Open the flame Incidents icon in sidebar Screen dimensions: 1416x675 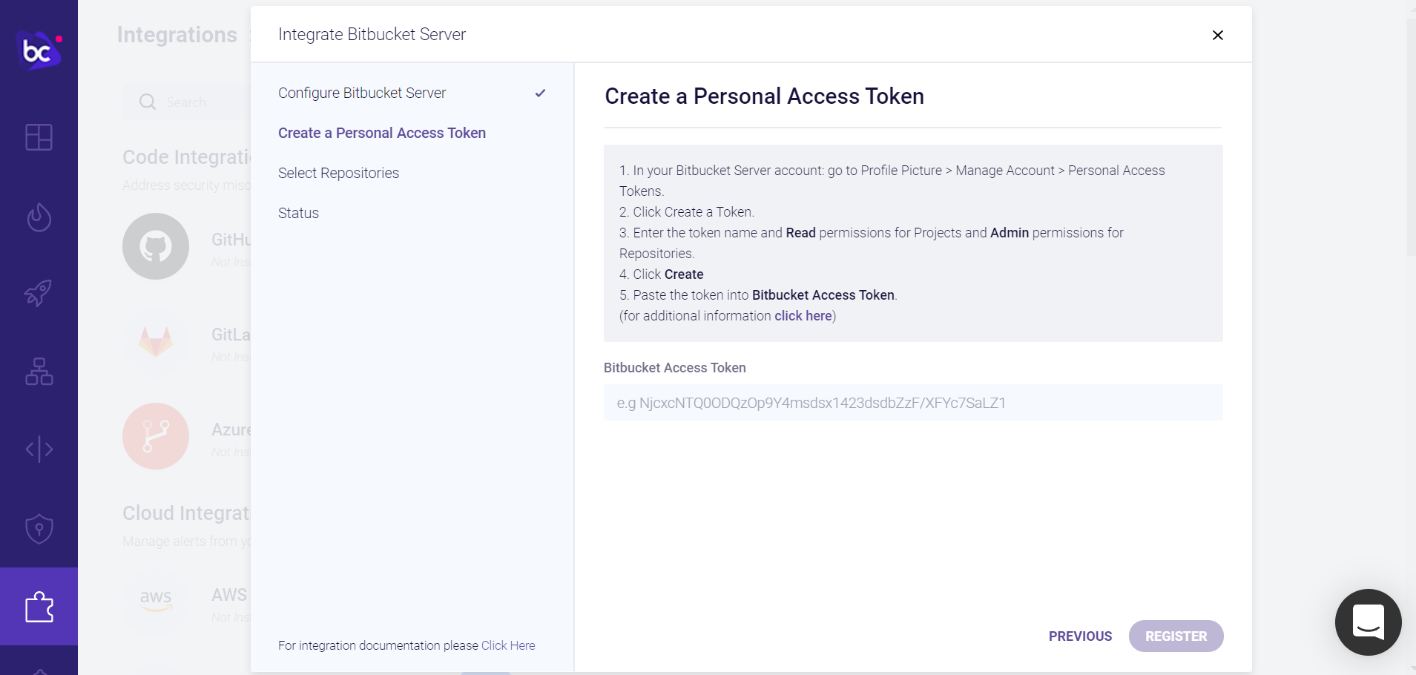tap(39, 217)
